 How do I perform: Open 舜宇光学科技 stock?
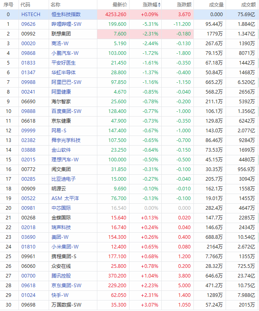click(66, 140)
